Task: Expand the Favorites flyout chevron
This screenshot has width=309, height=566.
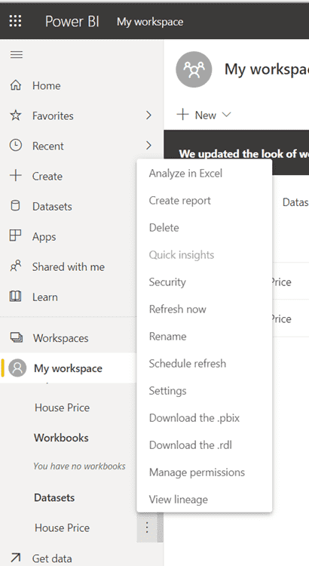Action: 148,115
